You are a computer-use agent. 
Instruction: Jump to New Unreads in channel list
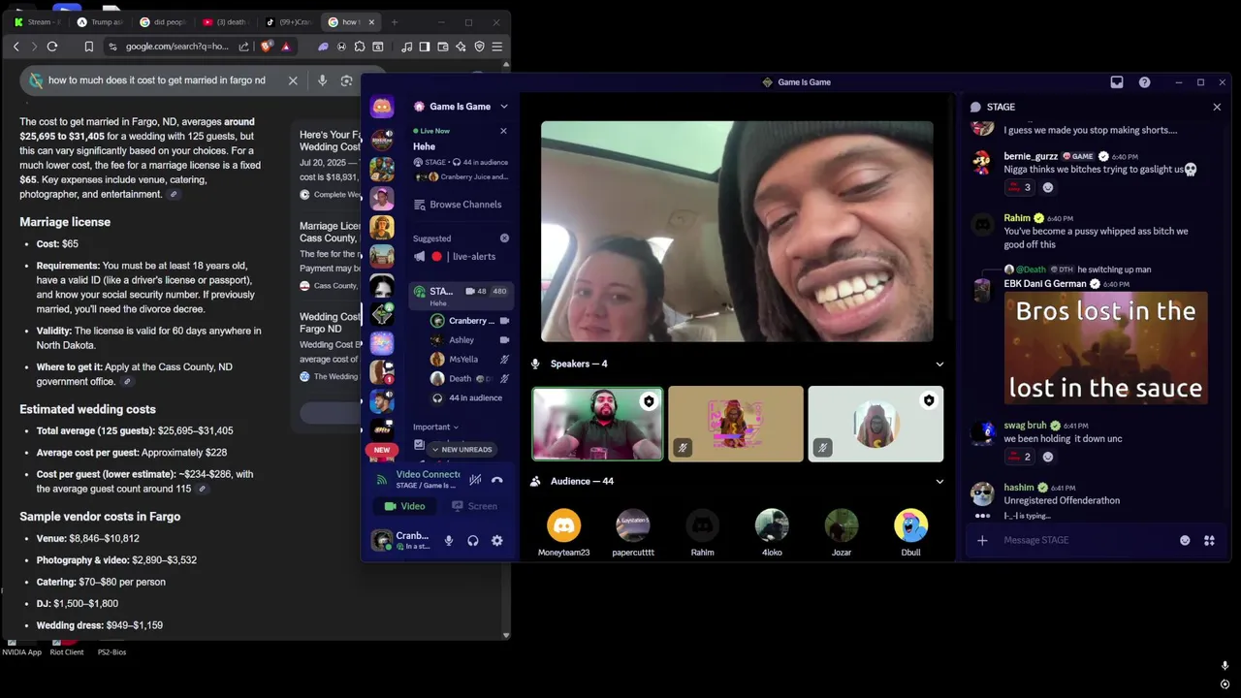pos(461,450)
